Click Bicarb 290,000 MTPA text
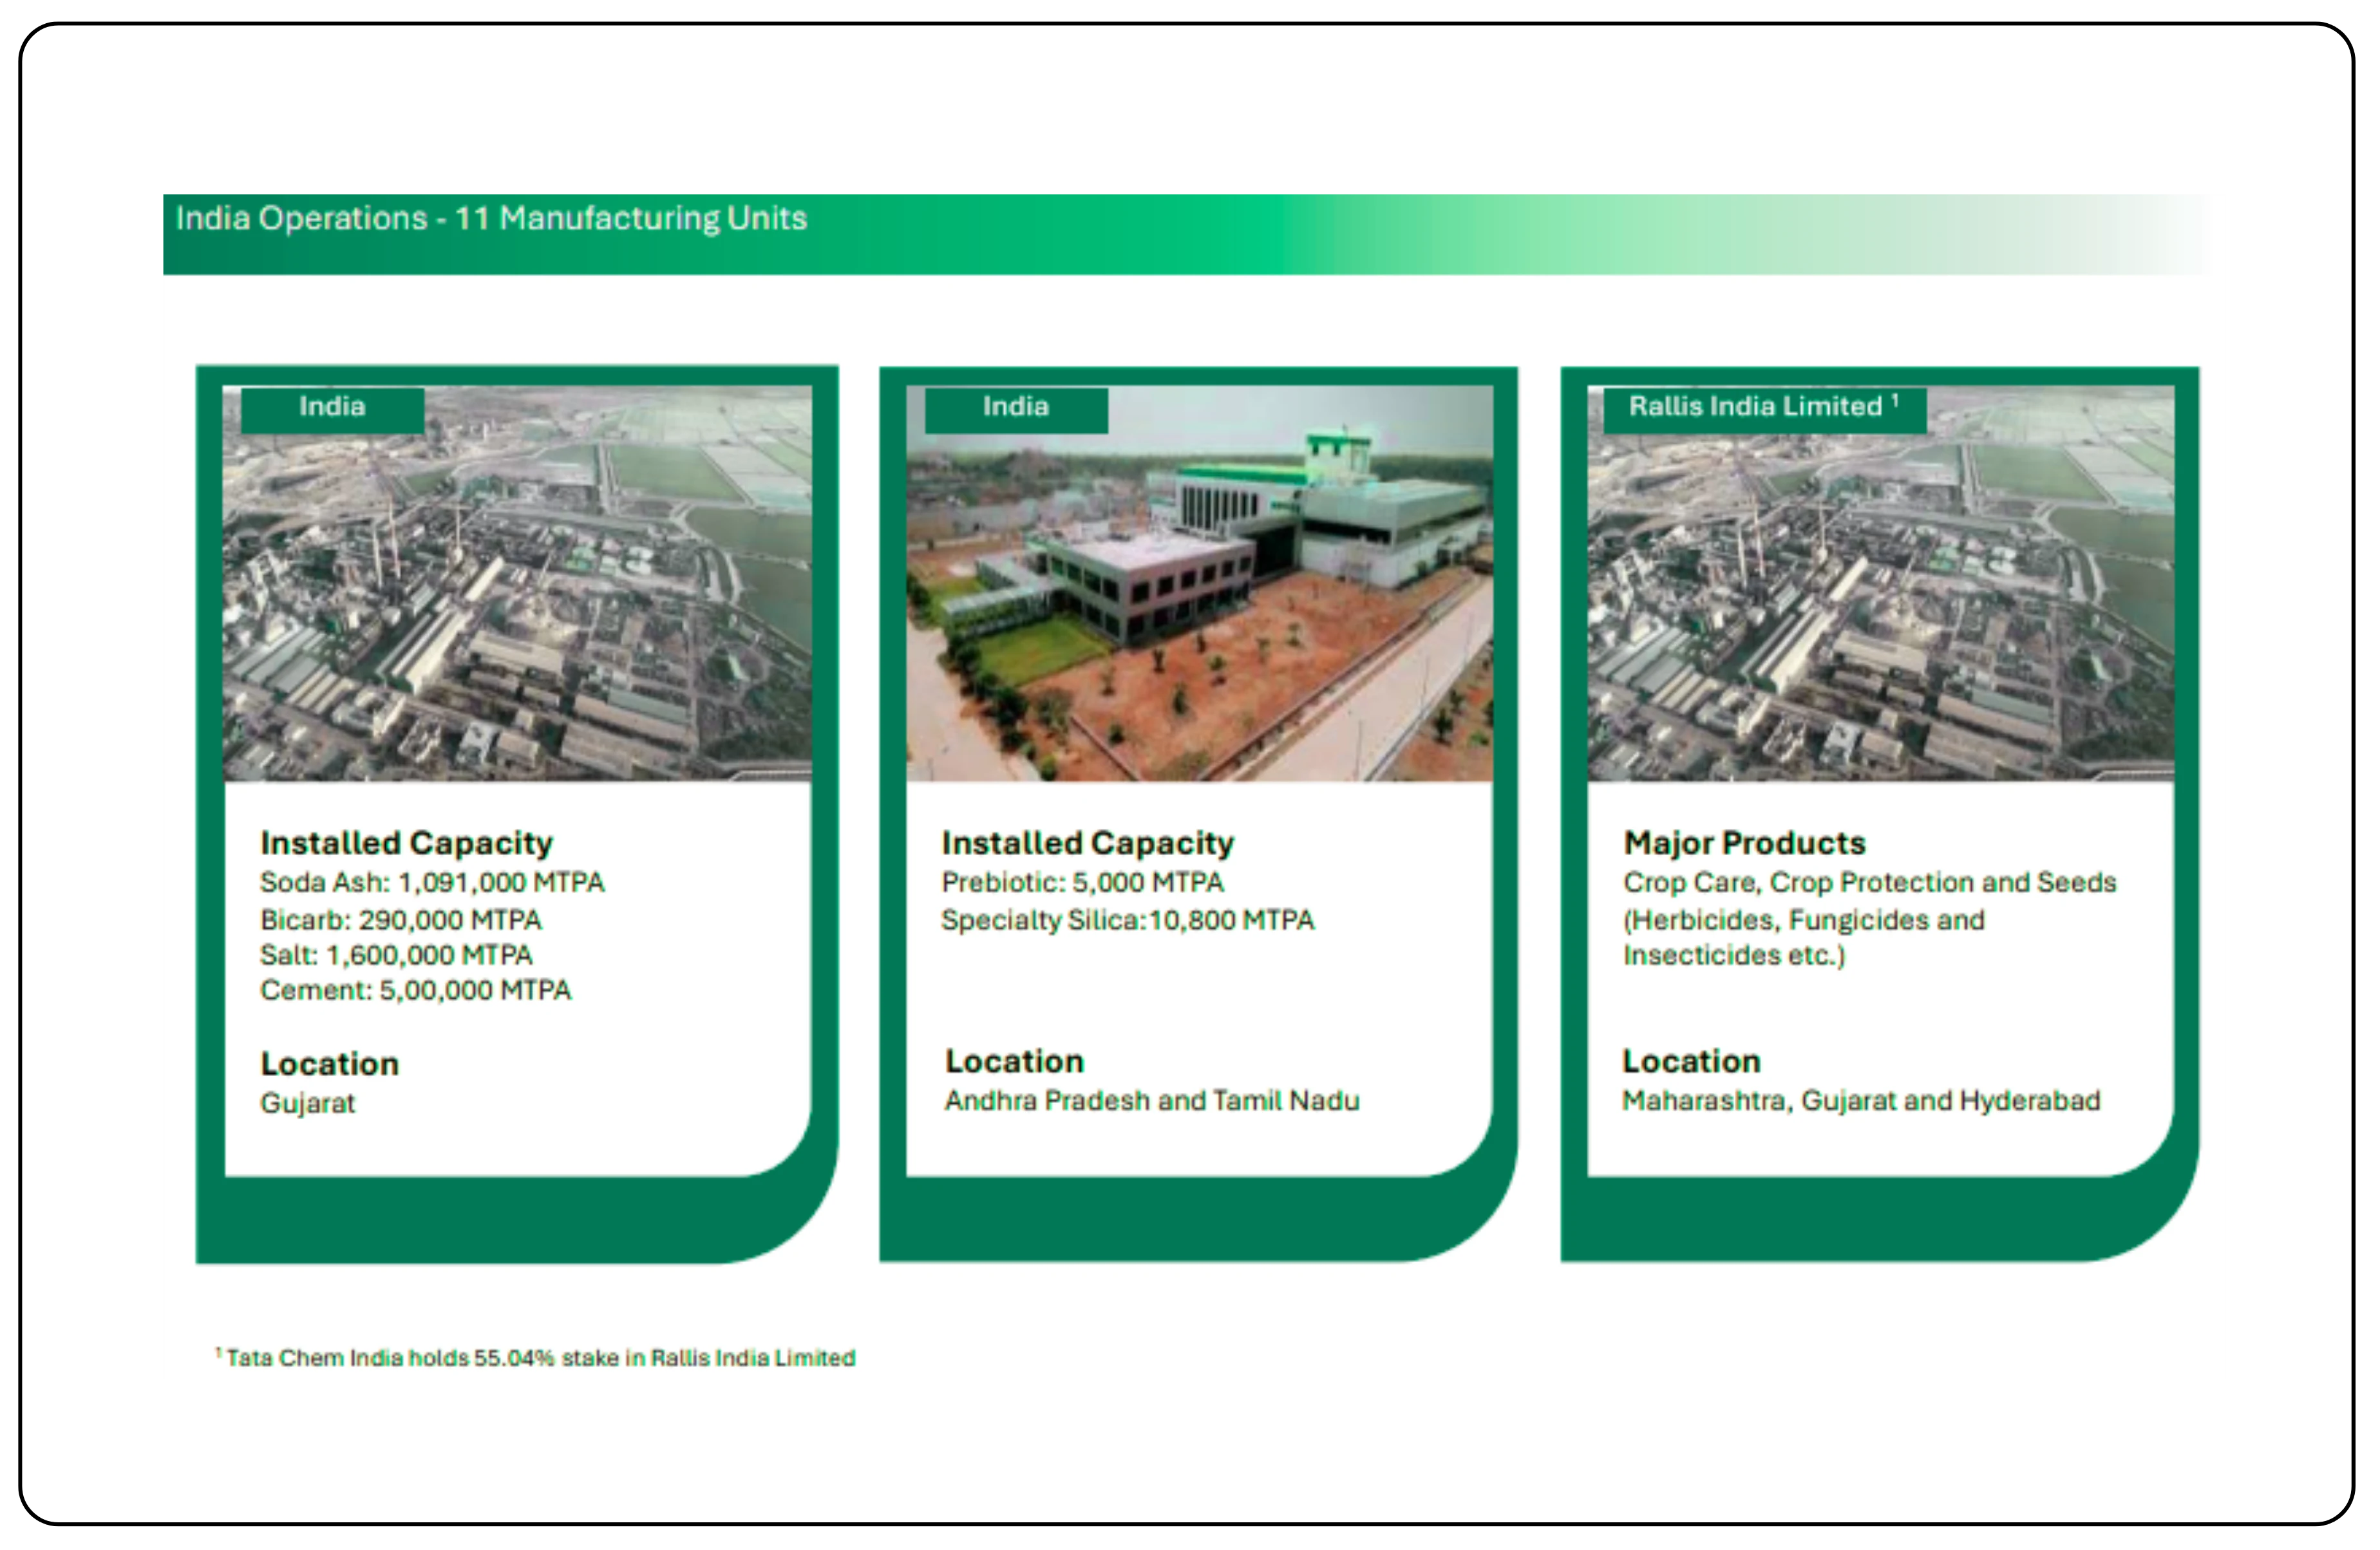2380x1550 pixels. click(400, 920)
